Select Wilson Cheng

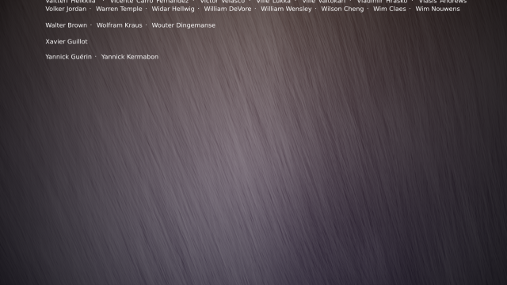(342, 9)
